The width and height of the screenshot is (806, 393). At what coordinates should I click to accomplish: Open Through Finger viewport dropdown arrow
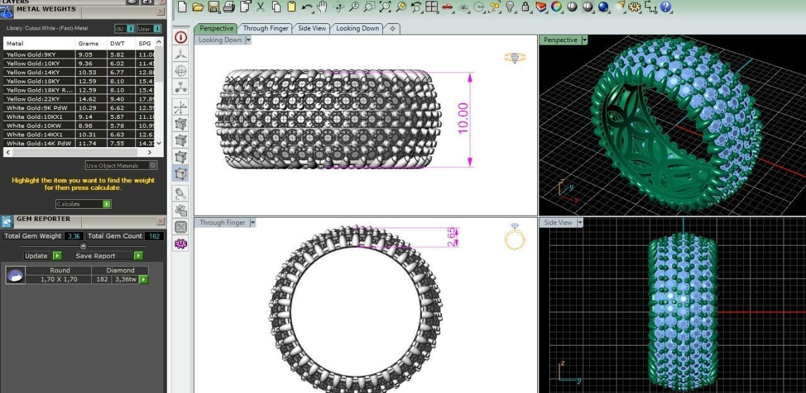pos(253,222)
